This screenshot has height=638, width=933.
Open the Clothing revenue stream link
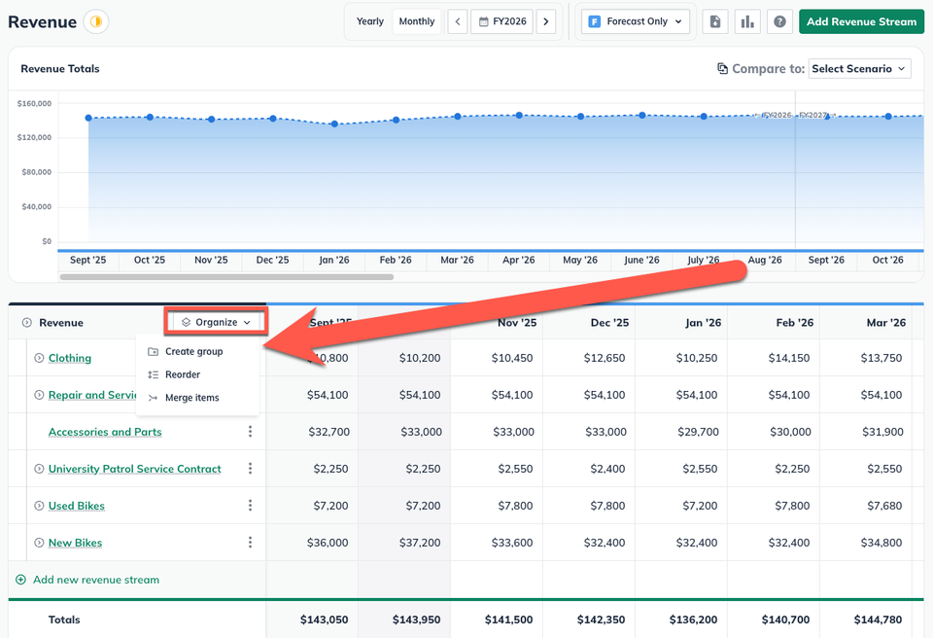[70, 358]
